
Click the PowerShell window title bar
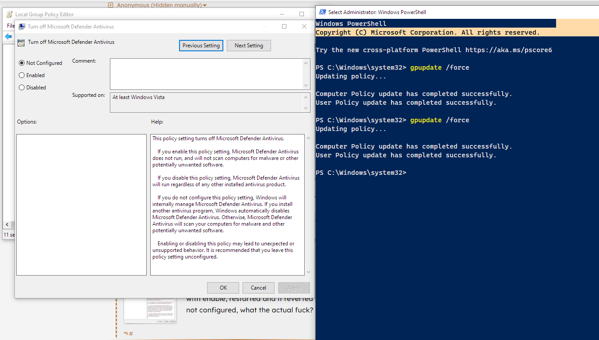(457, 12)
